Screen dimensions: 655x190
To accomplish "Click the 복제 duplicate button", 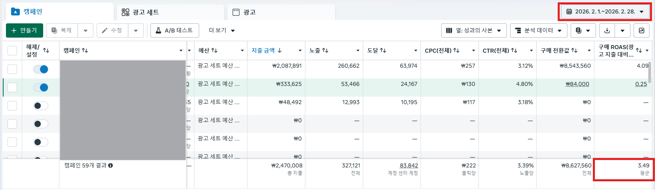I will click(62, 30).
